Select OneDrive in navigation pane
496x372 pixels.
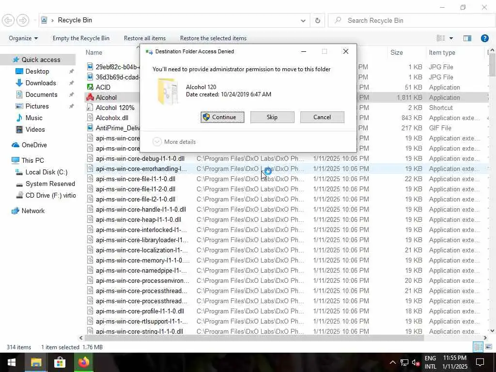[x=34, y=145]
